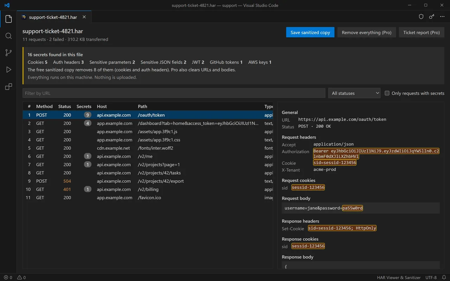Select the /dashboard?tab=home request row
The height and width of the screenshot is (281, 450).
[148, 123]
